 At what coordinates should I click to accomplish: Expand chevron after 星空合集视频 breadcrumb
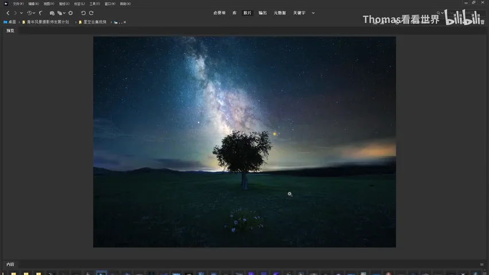(111, 22)
